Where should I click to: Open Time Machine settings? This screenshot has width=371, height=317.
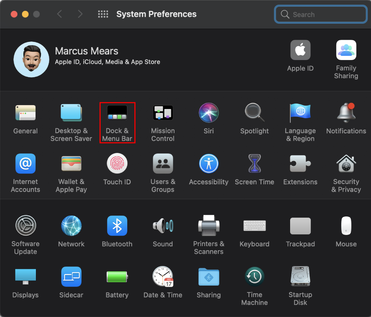(x=255, y=276)
